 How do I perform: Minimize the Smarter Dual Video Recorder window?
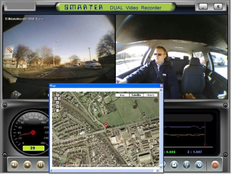(x=203, y=7)
